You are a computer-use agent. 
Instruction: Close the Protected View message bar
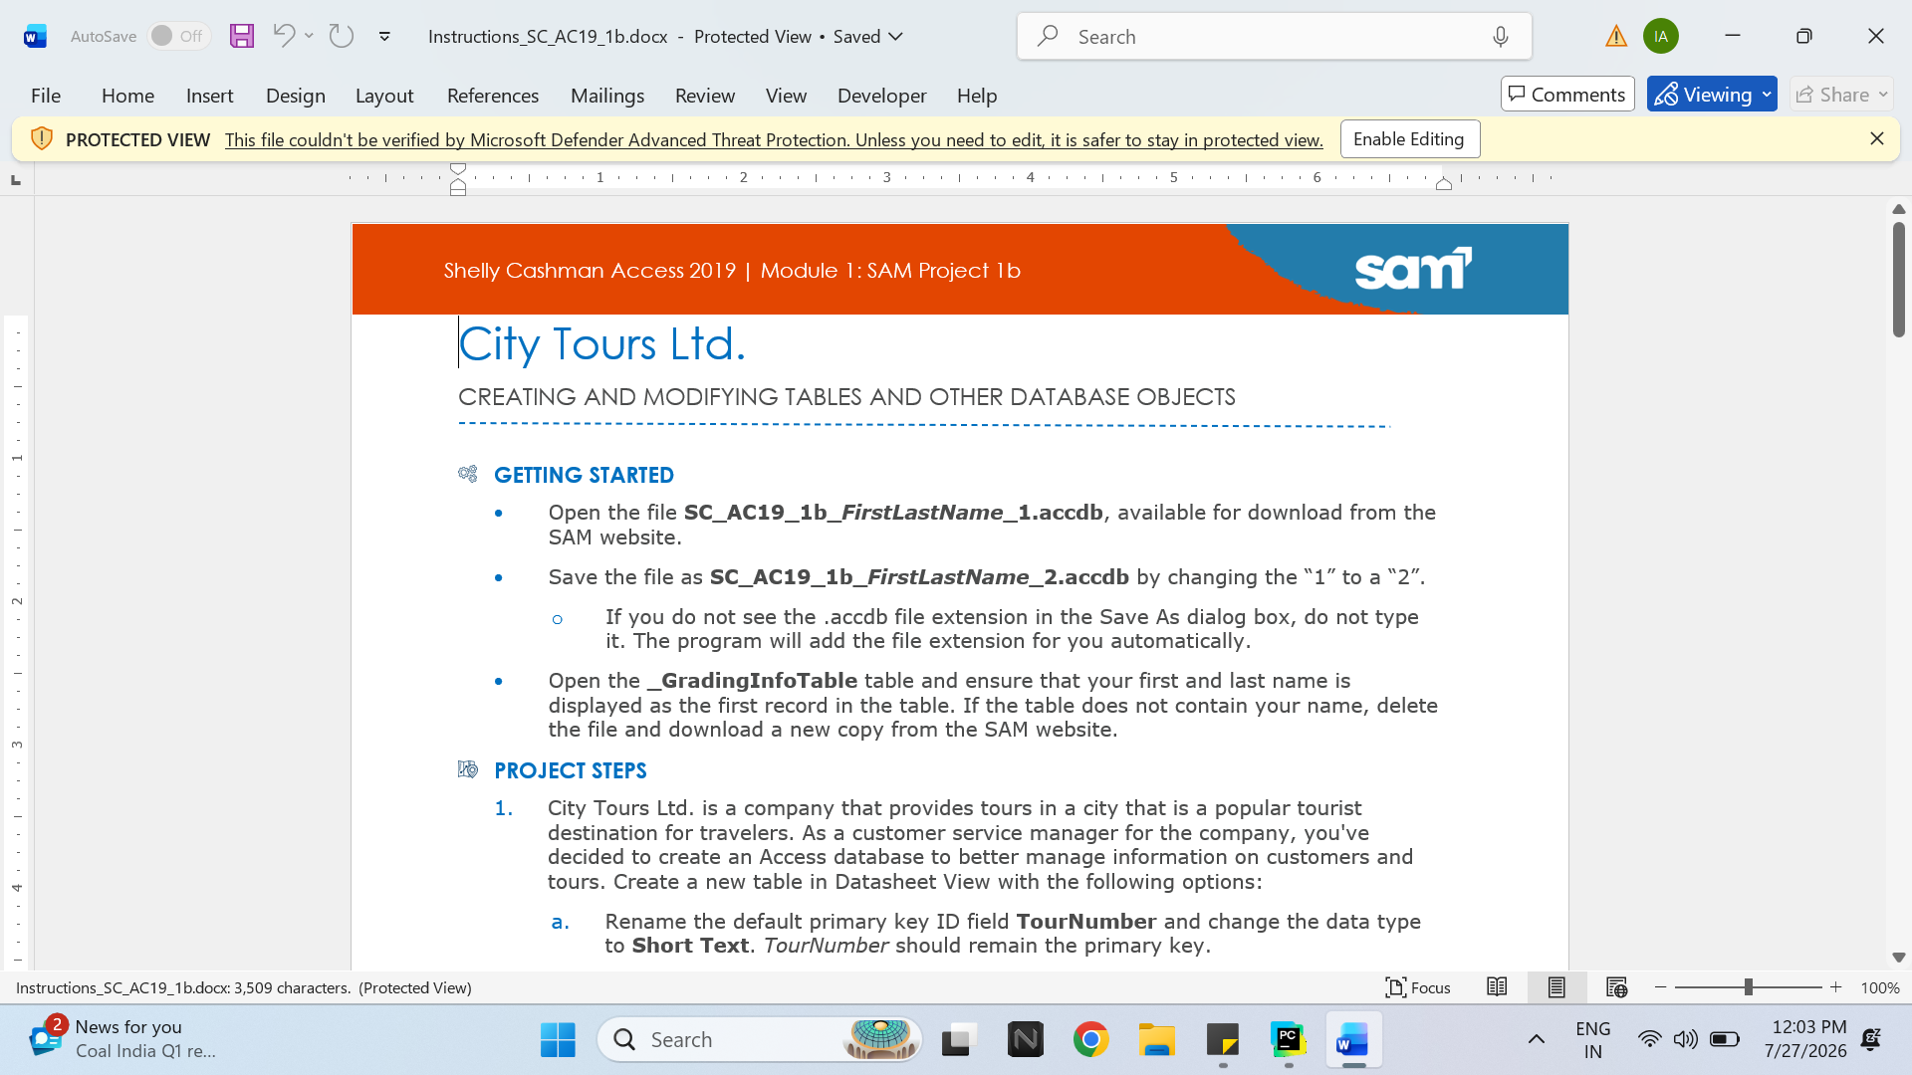(x=1876, y=139)
